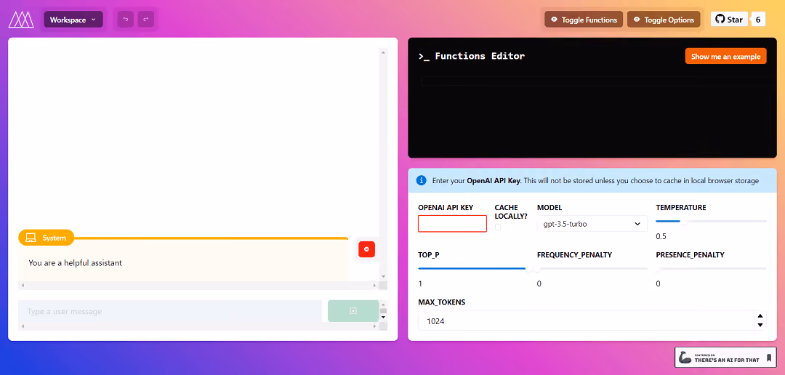
Task: Adjust the Frequency_Penalty slider
Action: (x=592, y=269)
